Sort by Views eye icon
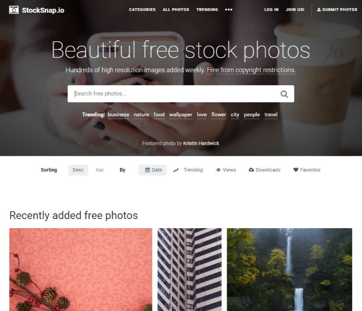The width and height of the screenshot is (362, 311). [x=218, y=170]
